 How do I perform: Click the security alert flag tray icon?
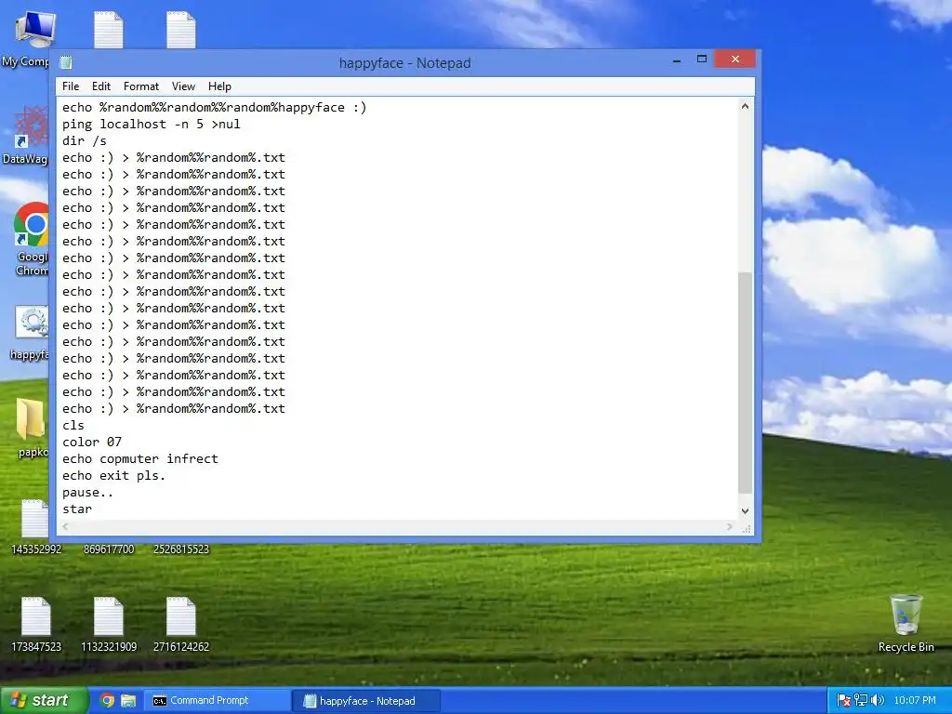(x=844, y=701)
